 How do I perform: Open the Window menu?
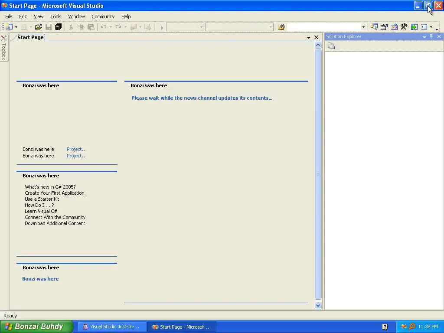pos(76,16)
